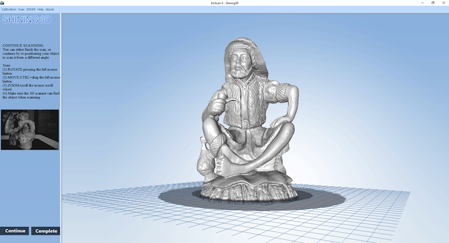Select the scanner camera preview thumbnail
449x243 pixels.
(30, 130)
